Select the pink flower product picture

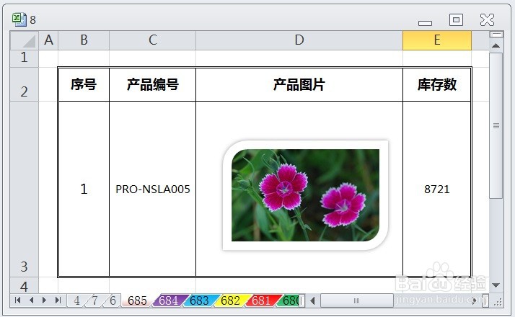coord(305,195)
